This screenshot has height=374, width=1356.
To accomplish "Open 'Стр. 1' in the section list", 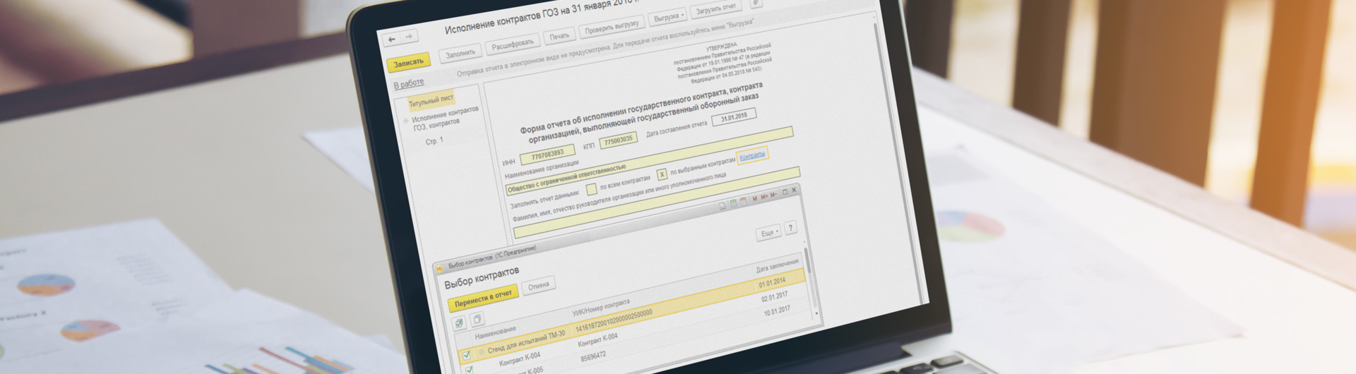I will [x=434, y=141].
